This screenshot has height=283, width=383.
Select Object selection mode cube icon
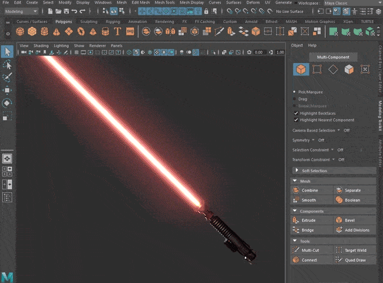pos(301,70)
